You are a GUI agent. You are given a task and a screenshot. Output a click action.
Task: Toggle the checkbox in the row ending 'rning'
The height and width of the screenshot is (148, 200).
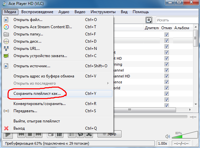(167, 64)
